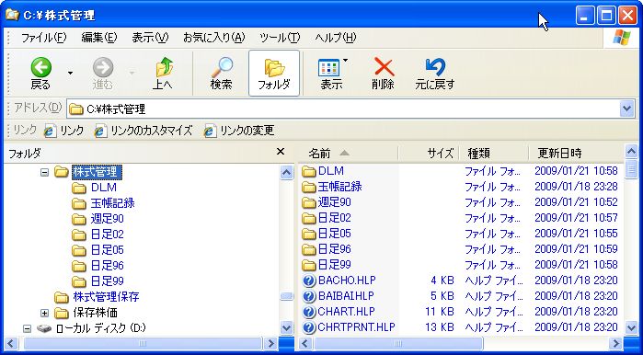The height and width of the screenshot is (355, 643).
Task: Click the folder tree horizontal scrollbar thumb
Action: coord(143,343)
